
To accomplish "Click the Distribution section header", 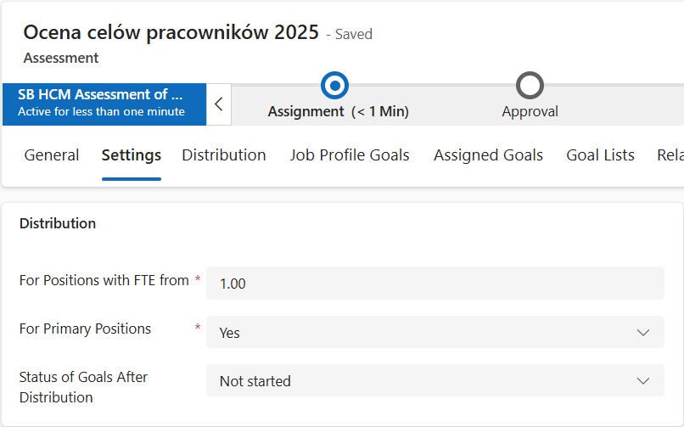I will coord(58,223).
